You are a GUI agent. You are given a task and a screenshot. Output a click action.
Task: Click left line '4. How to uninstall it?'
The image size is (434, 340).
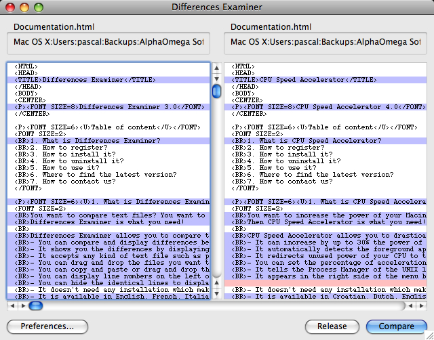108,161
